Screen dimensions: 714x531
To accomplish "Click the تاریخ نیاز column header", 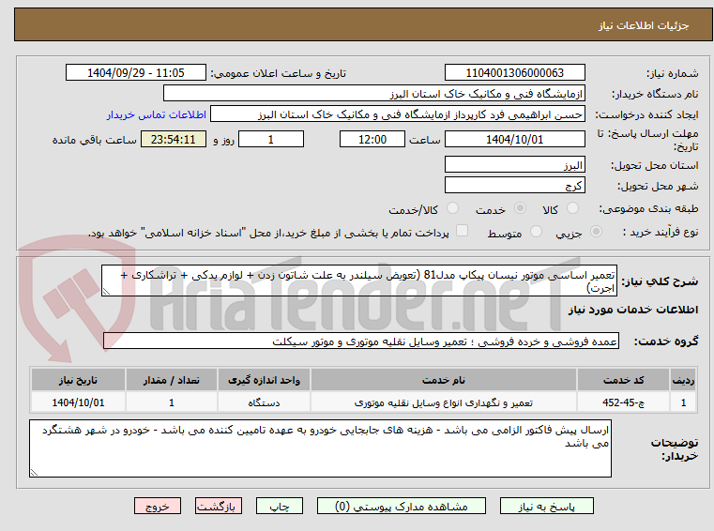I will [78, 380].
